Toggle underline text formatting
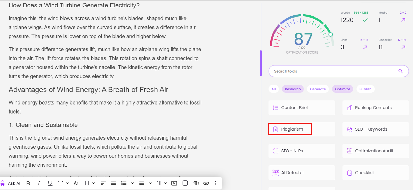The image size is (413, 190). [50, 183]
